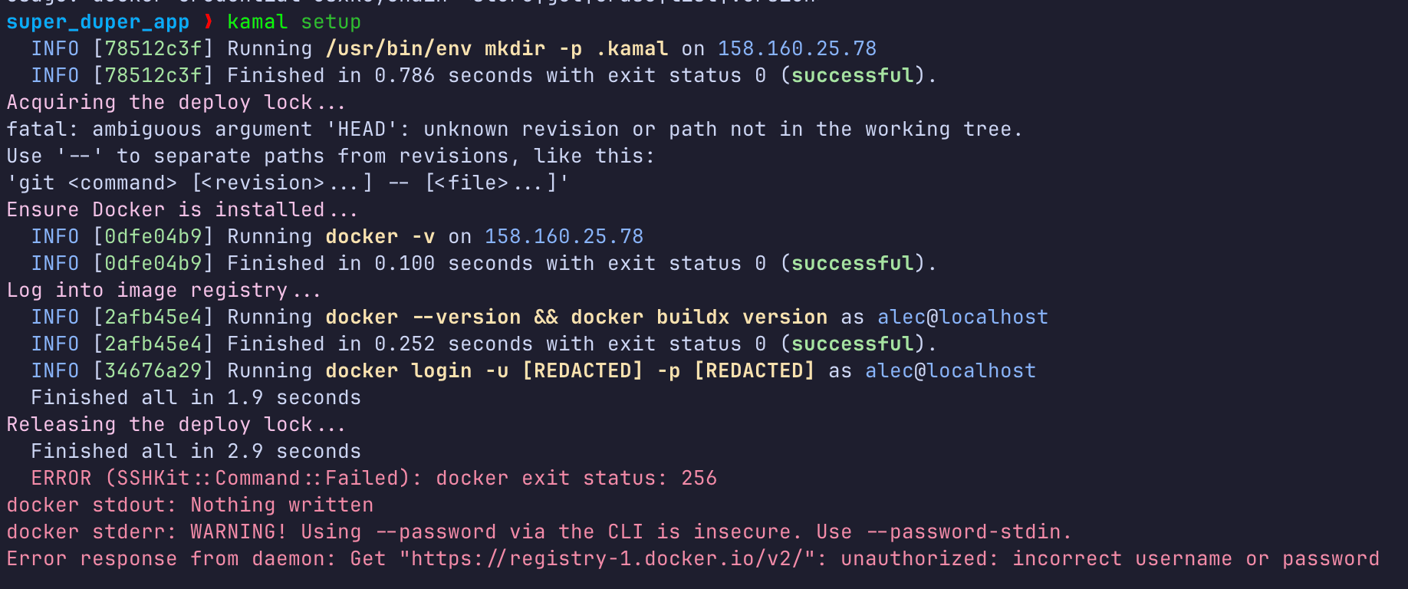
Task: Click the IP address on the mkdir line
Action: [797, 49]
